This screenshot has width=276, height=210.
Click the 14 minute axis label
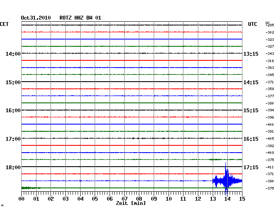[228, 199]
